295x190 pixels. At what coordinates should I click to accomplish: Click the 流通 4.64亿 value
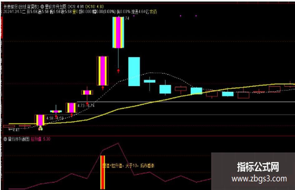click(140, 12)
